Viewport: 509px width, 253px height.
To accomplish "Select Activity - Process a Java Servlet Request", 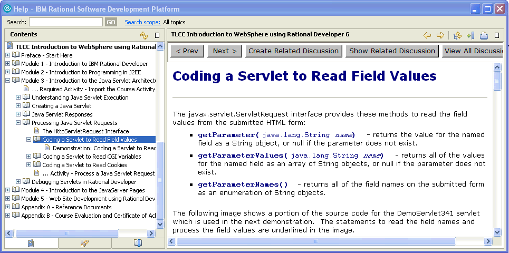I will [x=99, y=173].
